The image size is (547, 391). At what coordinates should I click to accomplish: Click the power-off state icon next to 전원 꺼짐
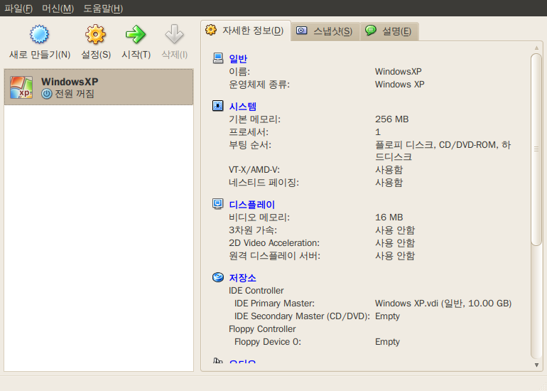pyautogui.click(x=46, y=94)
